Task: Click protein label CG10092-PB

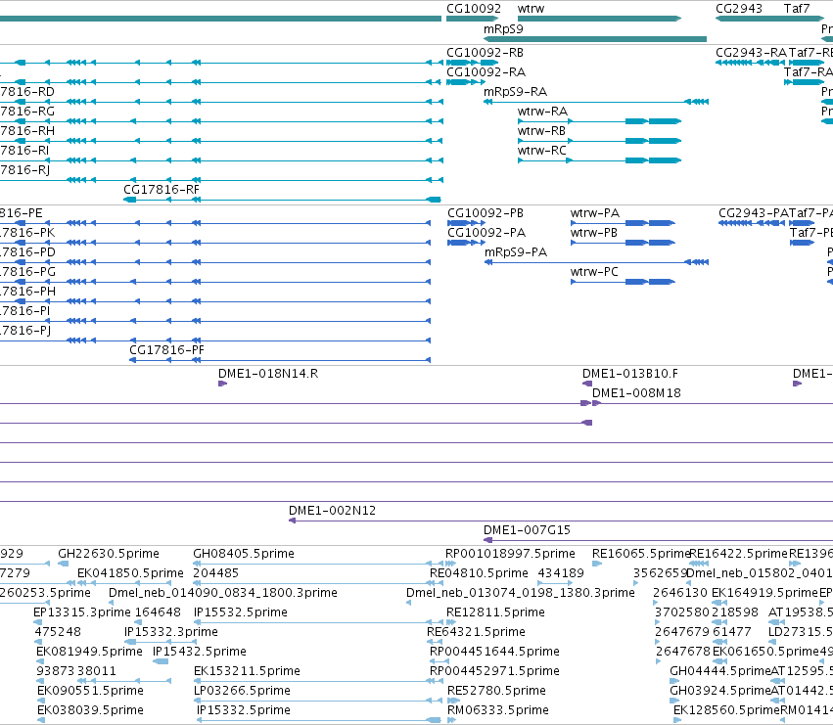Action: 486,213
